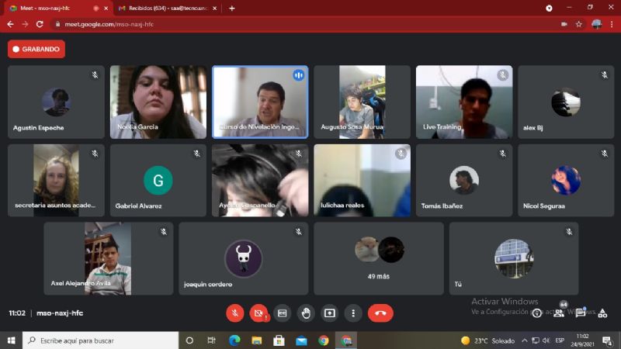The height and width of the screenshot is (349, 621).
Task: Click camera permission icon in address bar
Action: pyautogui.click(x=564, y=24)
